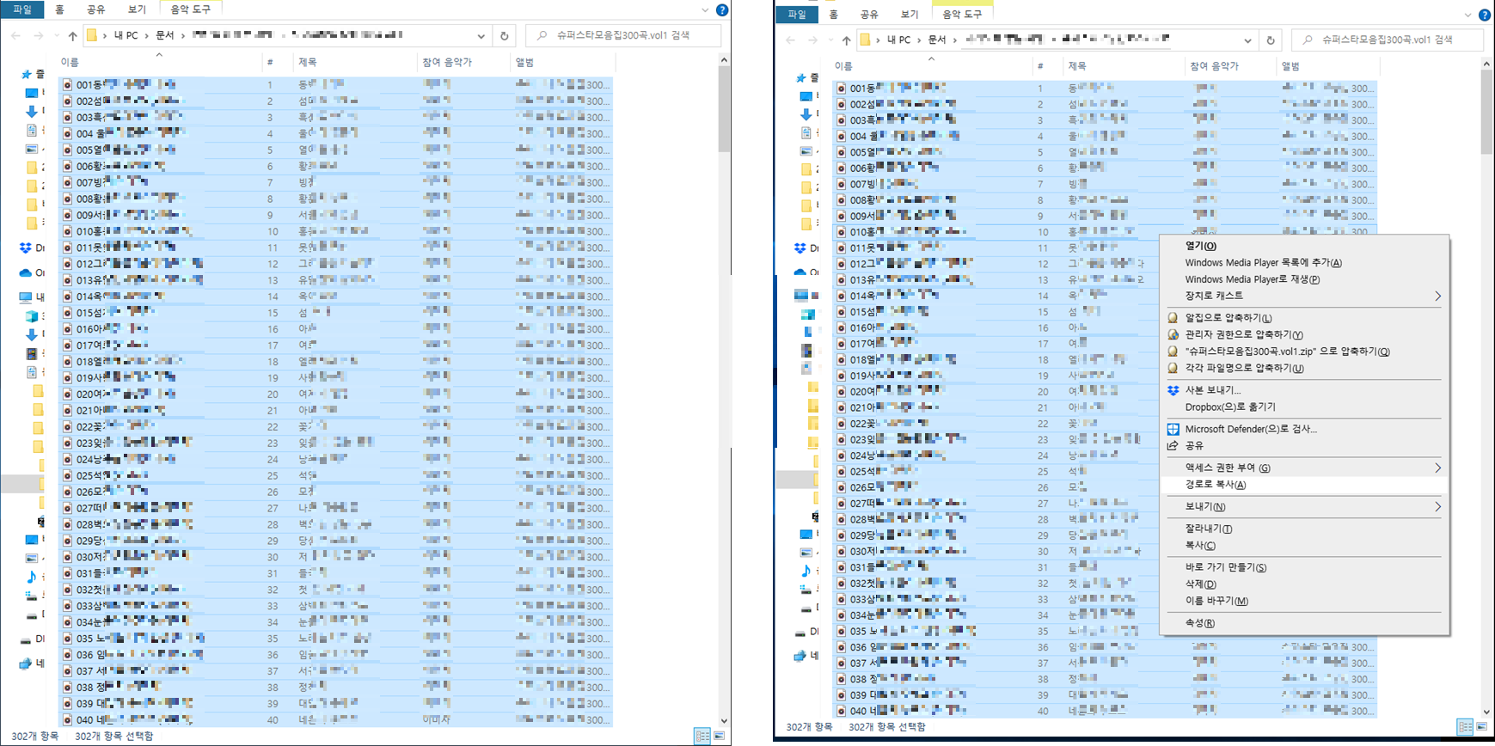Click the music note icon in left window sidebar
Viewport: 1495px width, 746px height.
32,577
